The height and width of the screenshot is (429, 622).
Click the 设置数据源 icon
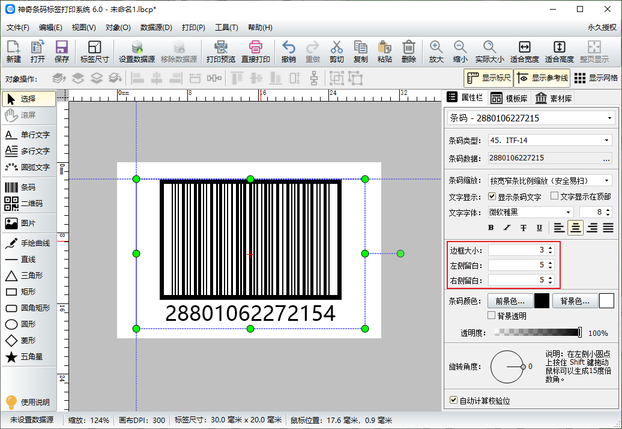(137, 52)
